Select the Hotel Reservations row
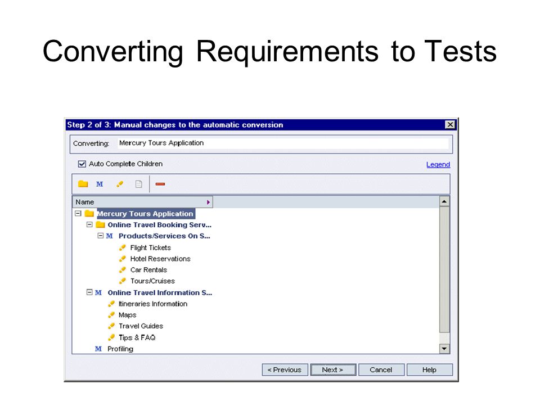The image size is (540, 405). pos(160,259)
